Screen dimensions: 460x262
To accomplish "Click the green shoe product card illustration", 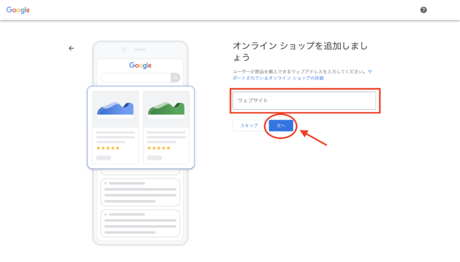I will coord(166,127).
